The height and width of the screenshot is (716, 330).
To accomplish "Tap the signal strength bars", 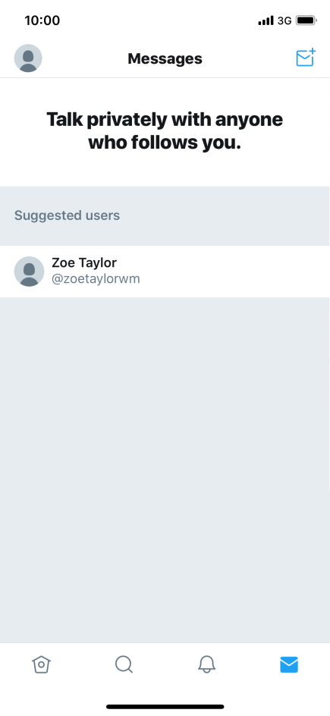I will [266, 20].
